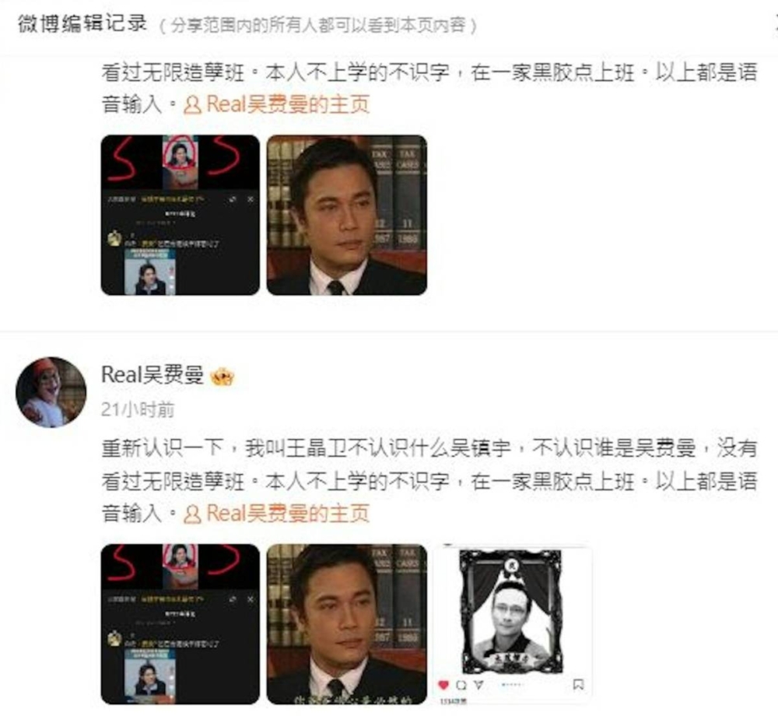Click the 微博编辑记录 header title

click(x=83, y=23)
